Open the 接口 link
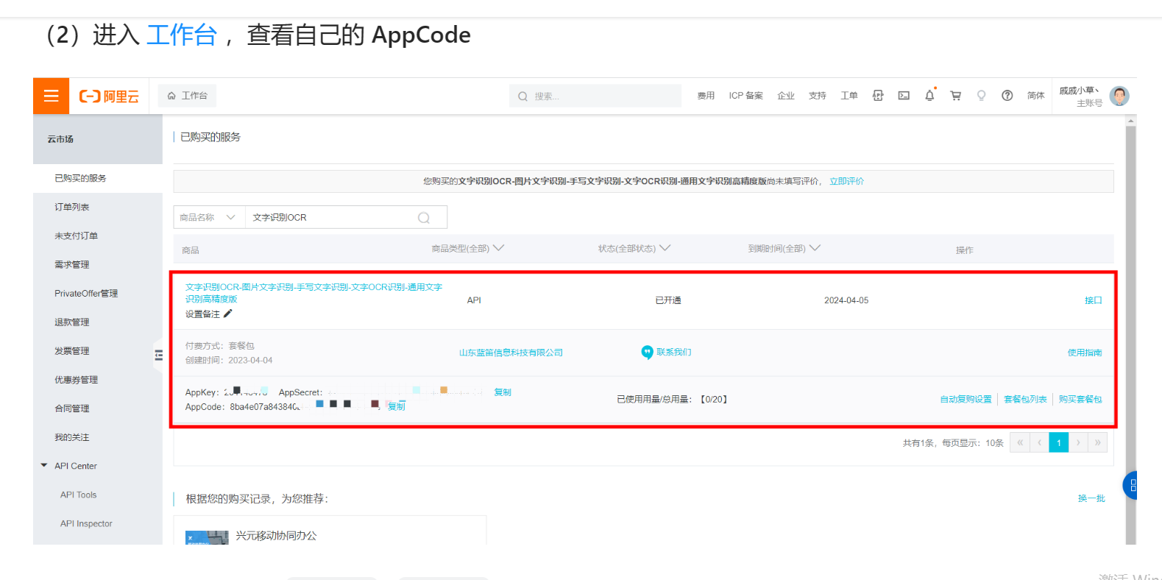This screenshot has height=580, width=1162. click(x=1093, y=300)
